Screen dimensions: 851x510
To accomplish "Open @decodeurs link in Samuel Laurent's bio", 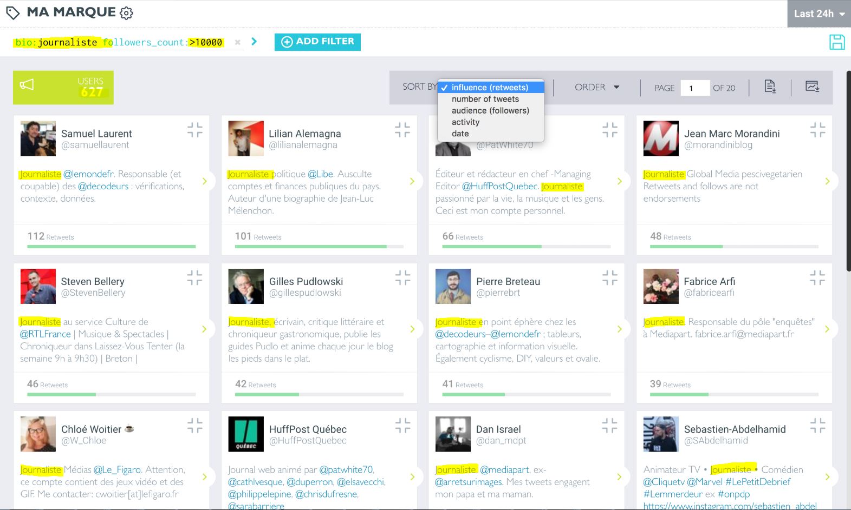I will (x=103, y=186).
